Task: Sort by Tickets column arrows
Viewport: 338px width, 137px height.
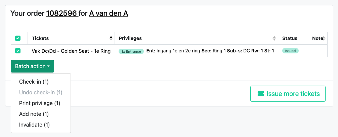Action: (111, 38)
